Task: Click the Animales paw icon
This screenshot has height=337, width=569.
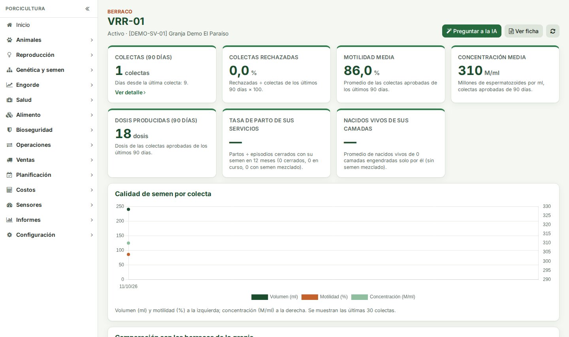Action: coord(9,40)
